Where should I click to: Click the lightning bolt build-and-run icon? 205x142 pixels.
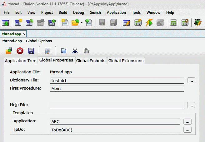pyautogui.click(x=149, y=23)
